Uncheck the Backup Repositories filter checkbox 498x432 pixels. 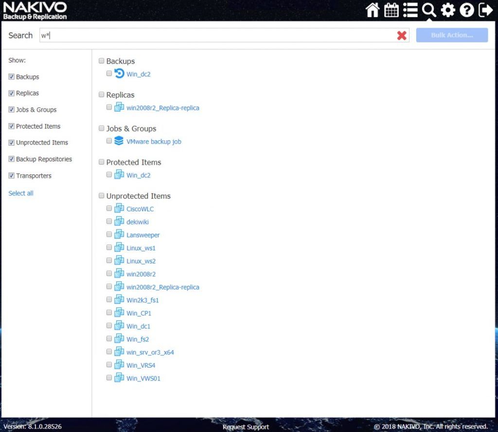[x=12, y=159]
